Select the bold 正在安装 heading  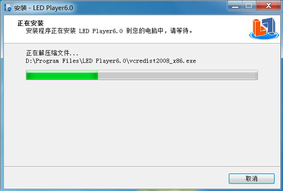(x=31, y=23)
